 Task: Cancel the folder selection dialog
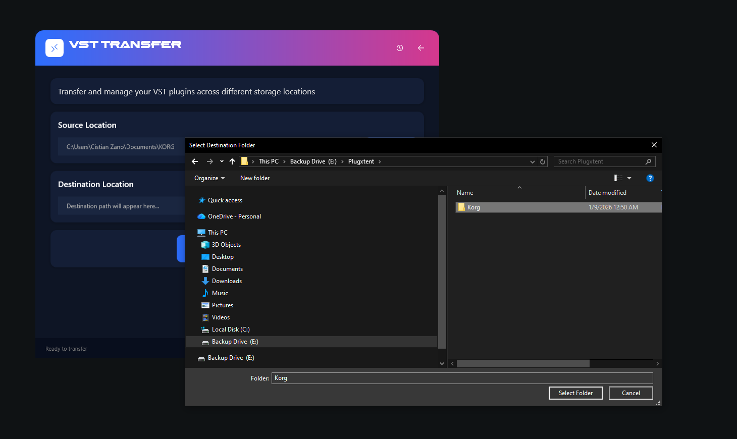point(630,393)
